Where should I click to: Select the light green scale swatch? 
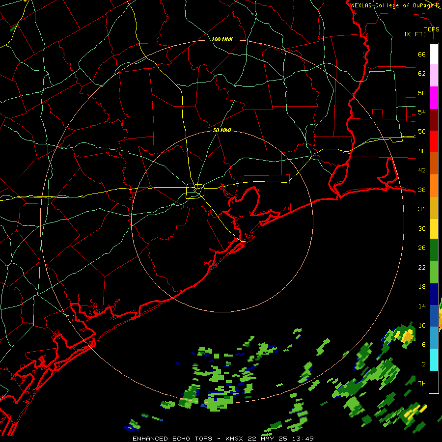pos(434,272)
